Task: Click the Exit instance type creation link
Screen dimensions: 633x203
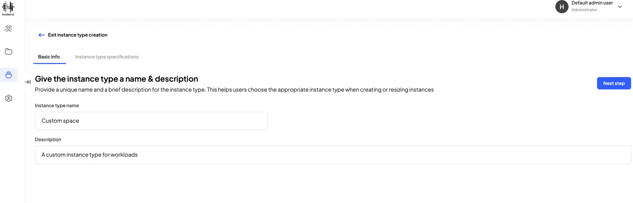Action: [77, 35]
